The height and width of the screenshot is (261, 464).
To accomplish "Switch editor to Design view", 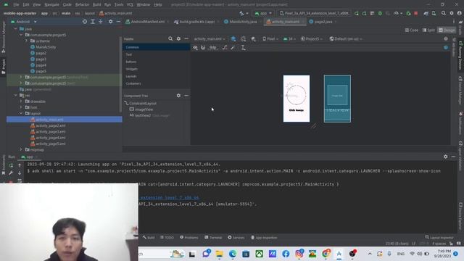I will (x=447, y=30).
